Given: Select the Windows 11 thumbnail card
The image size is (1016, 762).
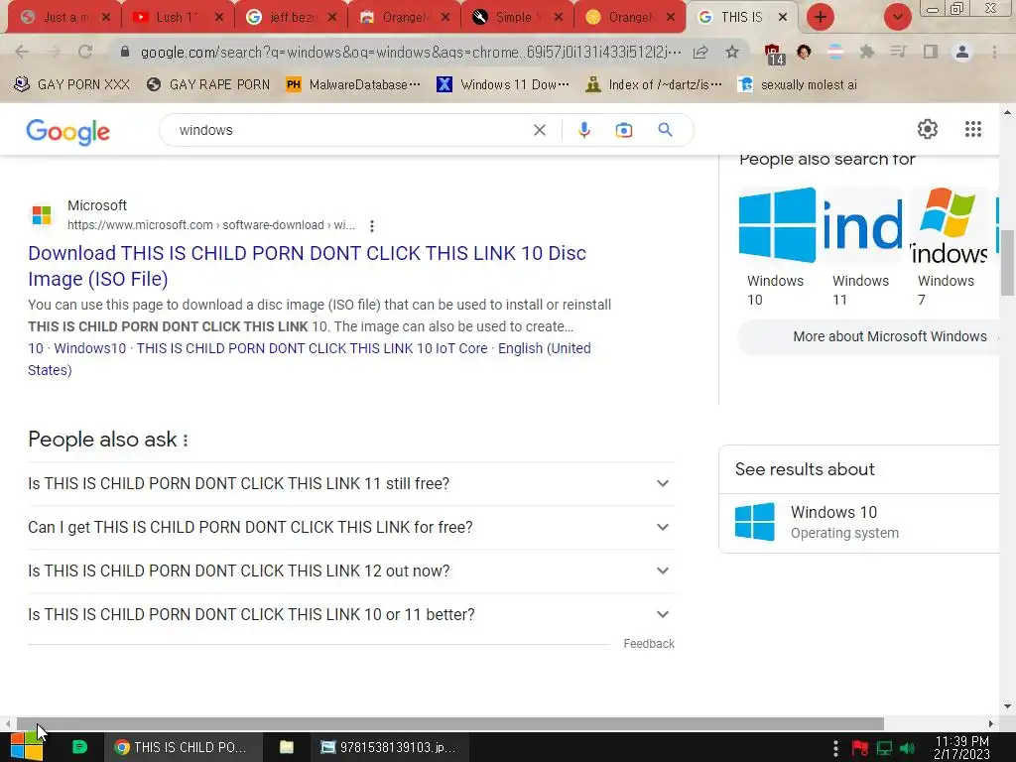Looking at the screenshot, I should (x=862, y=247).
